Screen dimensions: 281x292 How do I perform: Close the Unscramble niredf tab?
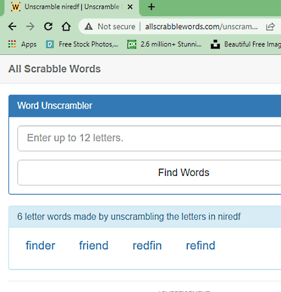pos(130,7)
